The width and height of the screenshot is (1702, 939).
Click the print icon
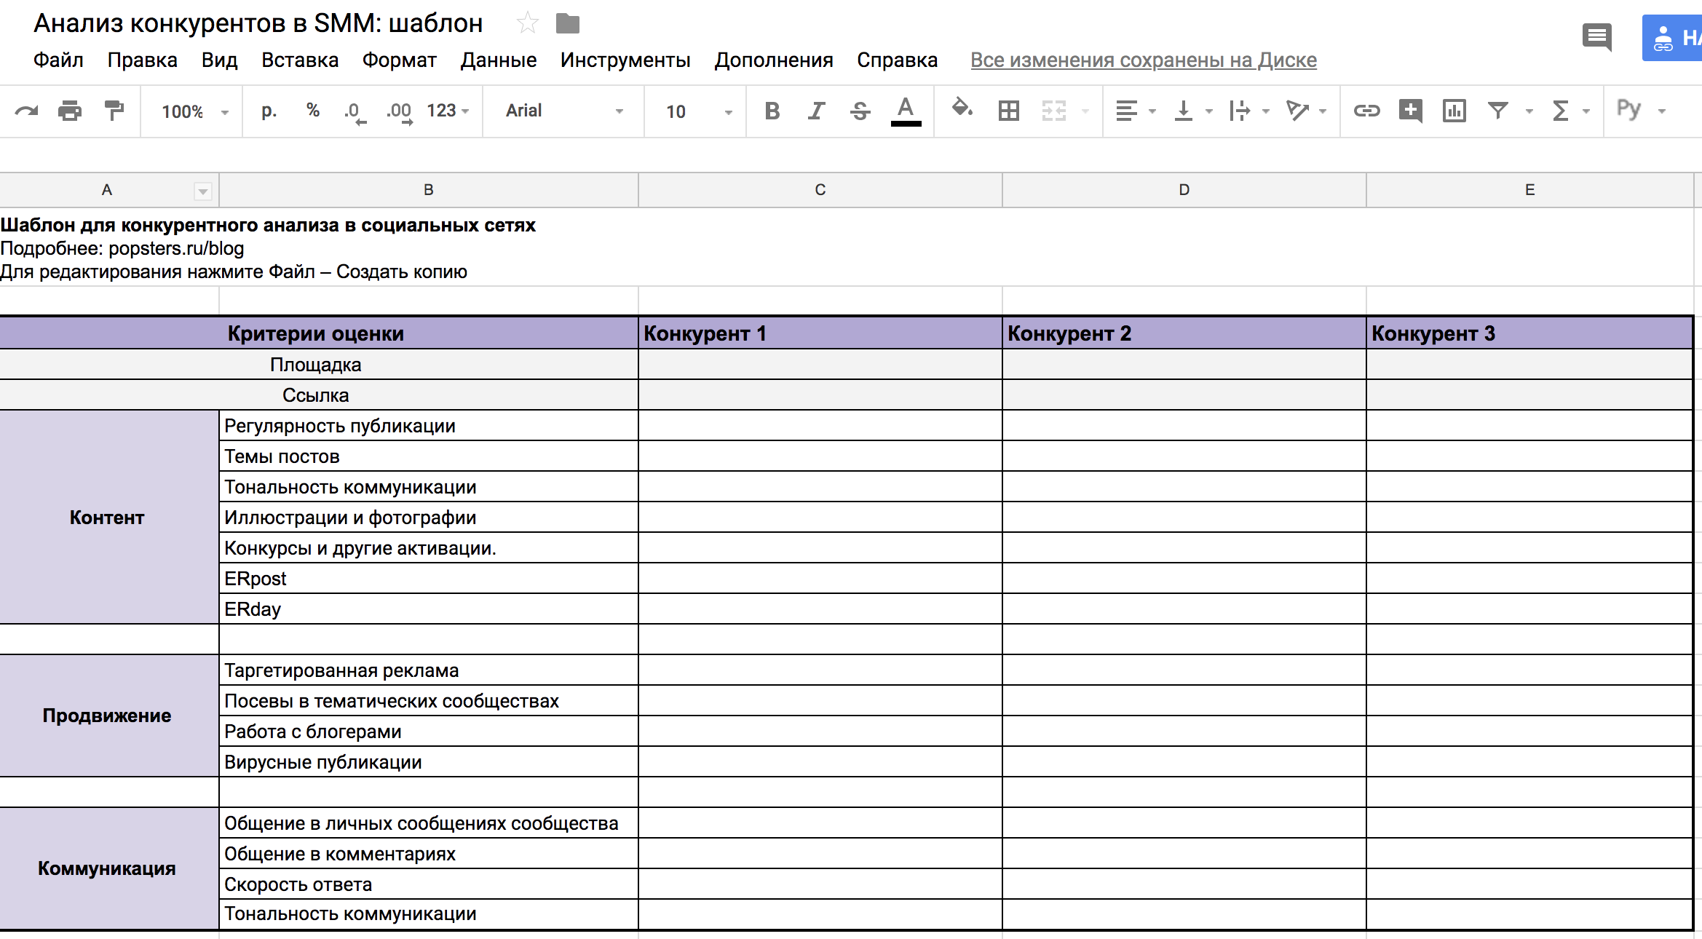70,111
